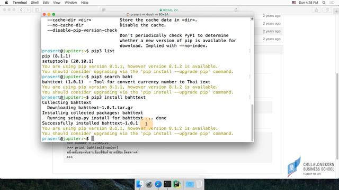The image size is (339, 190).
Task: Click the '--cache-dir <dir>' option text
Action: [69, 20]
